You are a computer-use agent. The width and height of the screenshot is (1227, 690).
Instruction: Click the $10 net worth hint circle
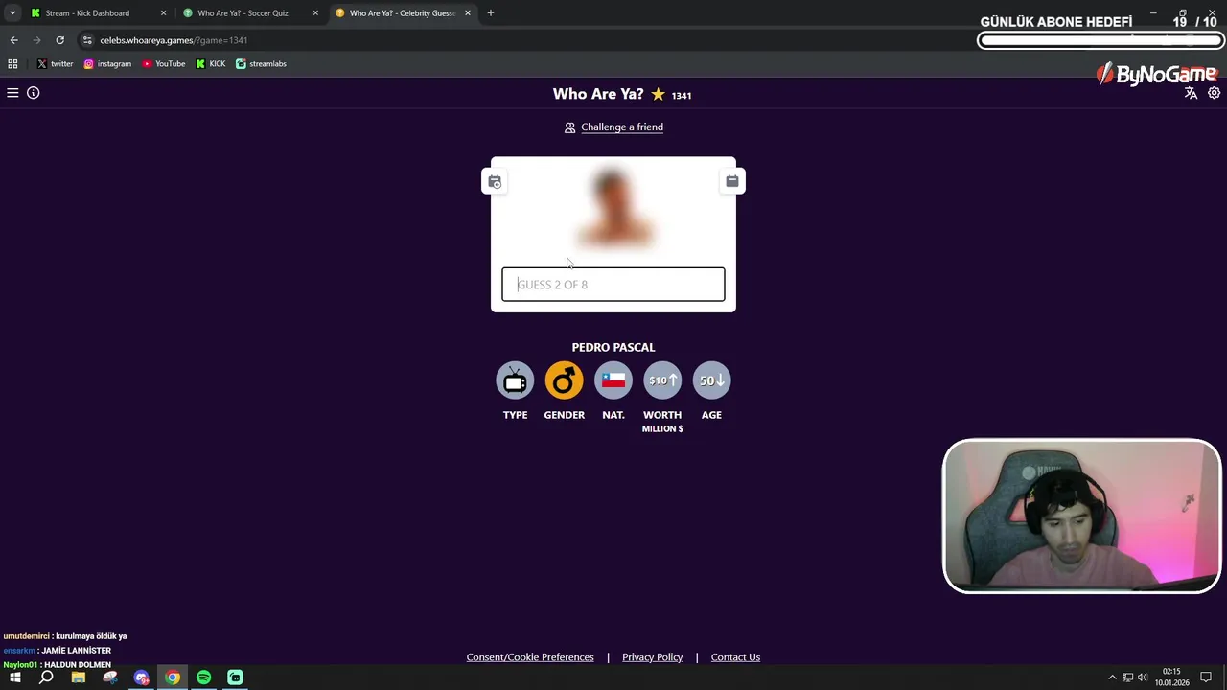(x=662, y=380)
